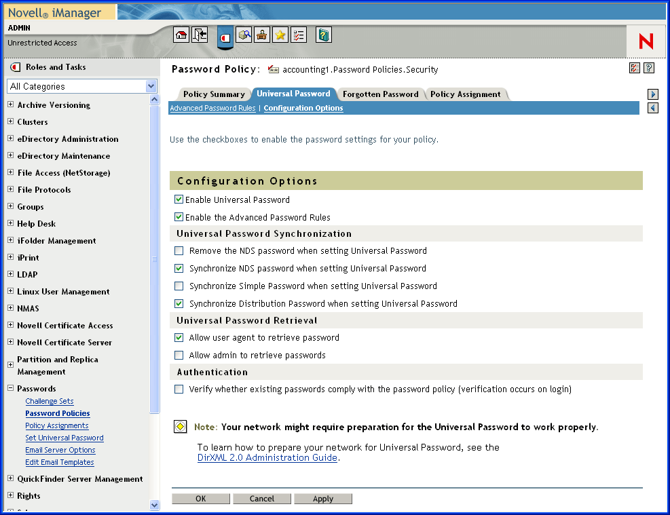This screenshot has width=670, height=515.
Task: Click the right arrow tab scroll button
Action: 653,94
